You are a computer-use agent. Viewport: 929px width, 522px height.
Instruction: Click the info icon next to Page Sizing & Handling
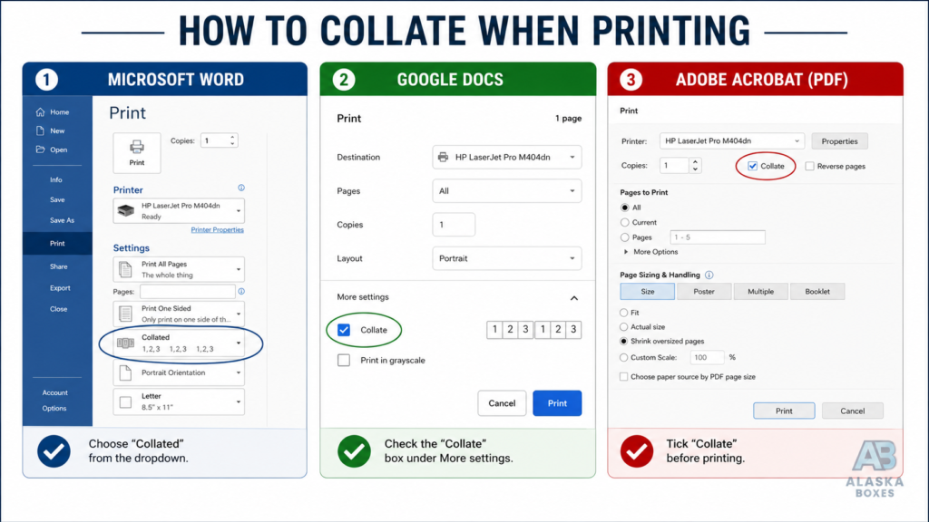pos(709,275)
